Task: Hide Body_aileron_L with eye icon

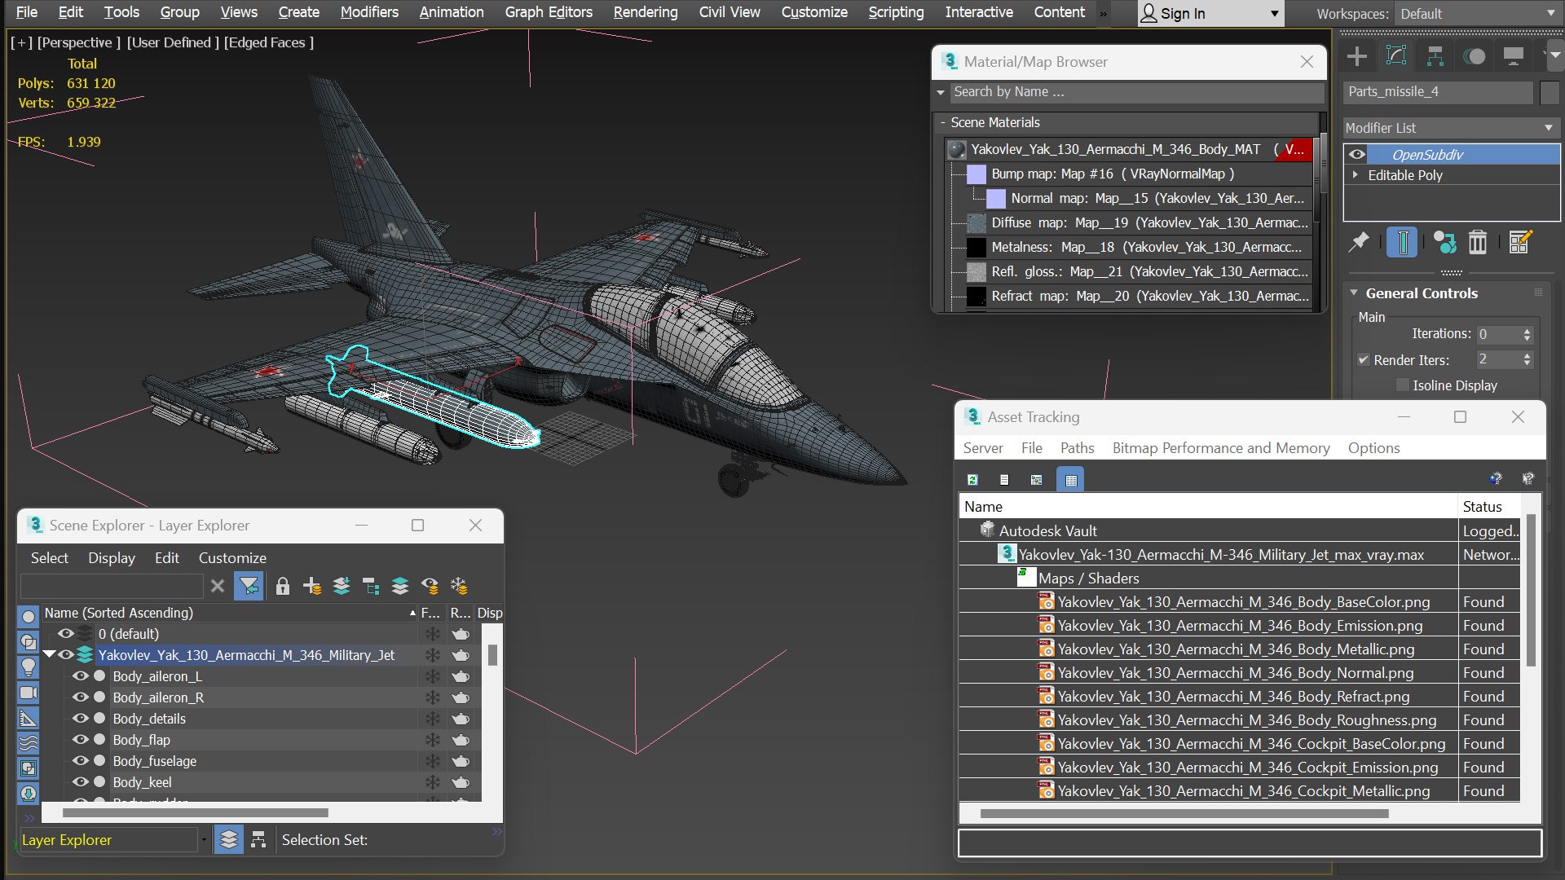Action: (80, 675)
